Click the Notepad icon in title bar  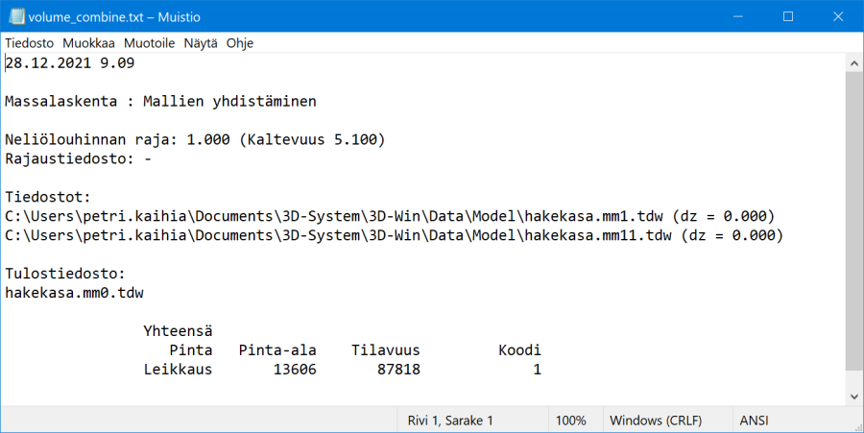(13, 16)
